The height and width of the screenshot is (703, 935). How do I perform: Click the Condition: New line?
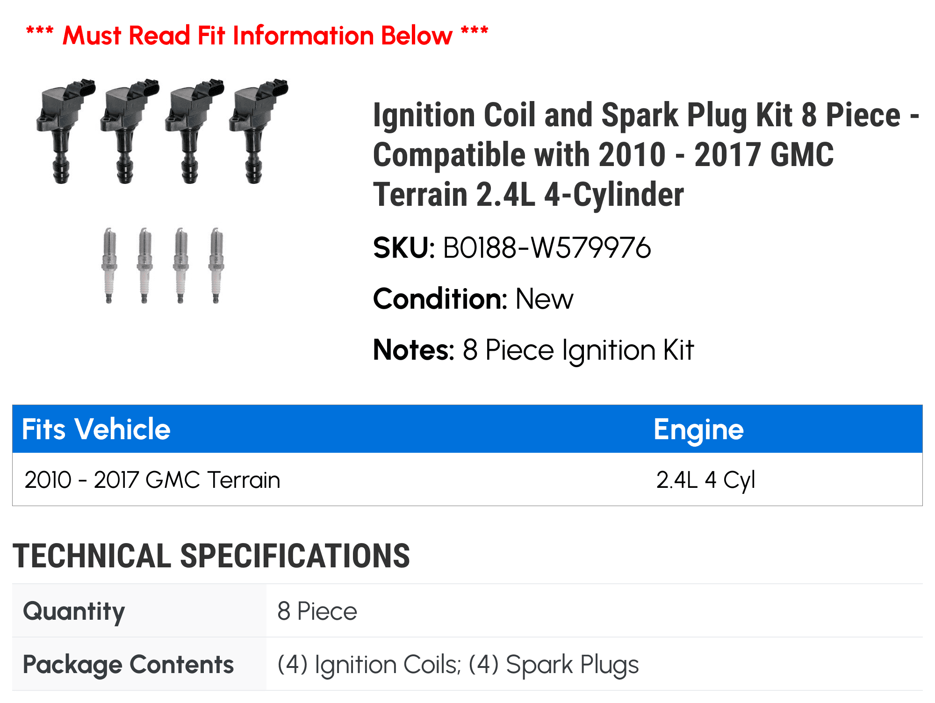tap(473, 298)
